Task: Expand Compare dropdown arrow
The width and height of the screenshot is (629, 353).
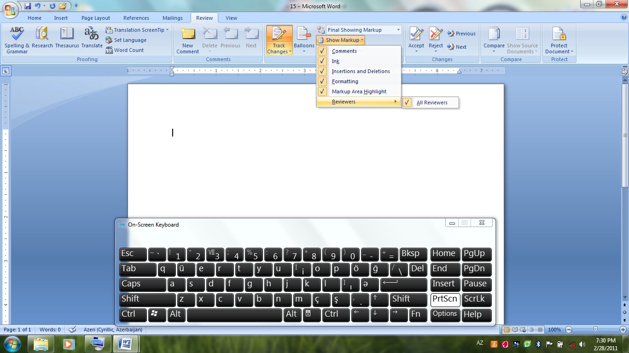Action: (494, 51)
